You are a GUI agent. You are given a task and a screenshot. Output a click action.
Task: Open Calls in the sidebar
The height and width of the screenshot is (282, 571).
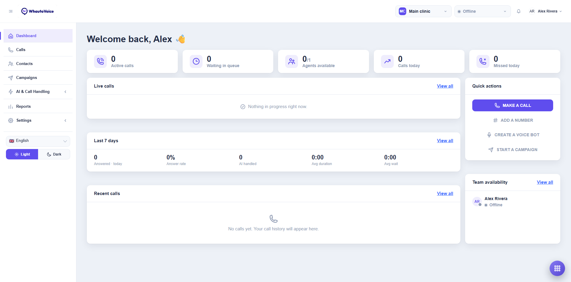38,50
